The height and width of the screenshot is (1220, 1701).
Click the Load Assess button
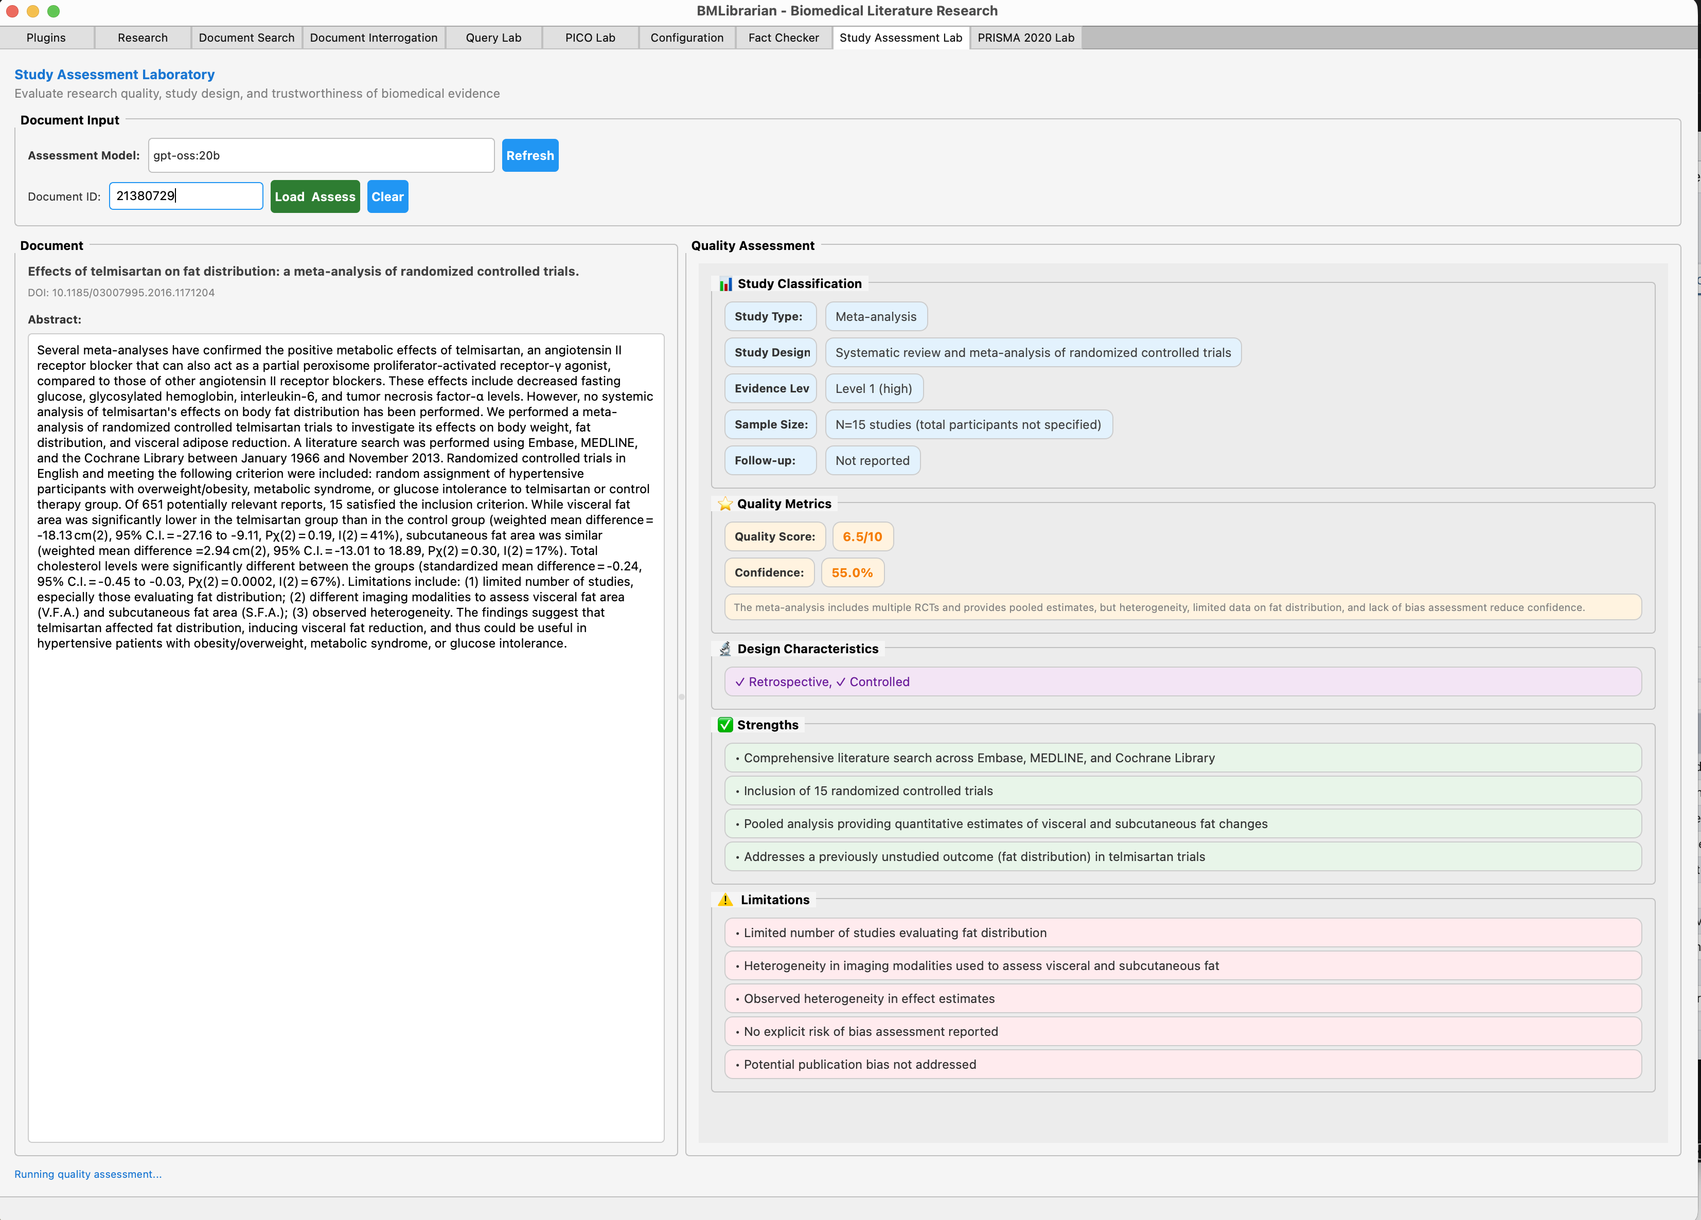click(x=315, y=196)
